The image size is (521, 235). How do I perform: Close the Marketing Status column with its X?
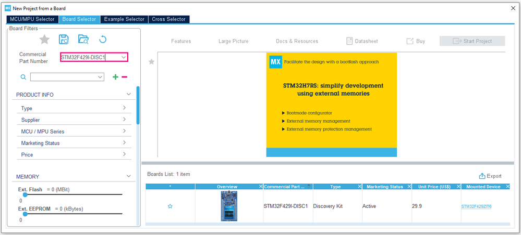pyautogui.click(x=409, y=187)
